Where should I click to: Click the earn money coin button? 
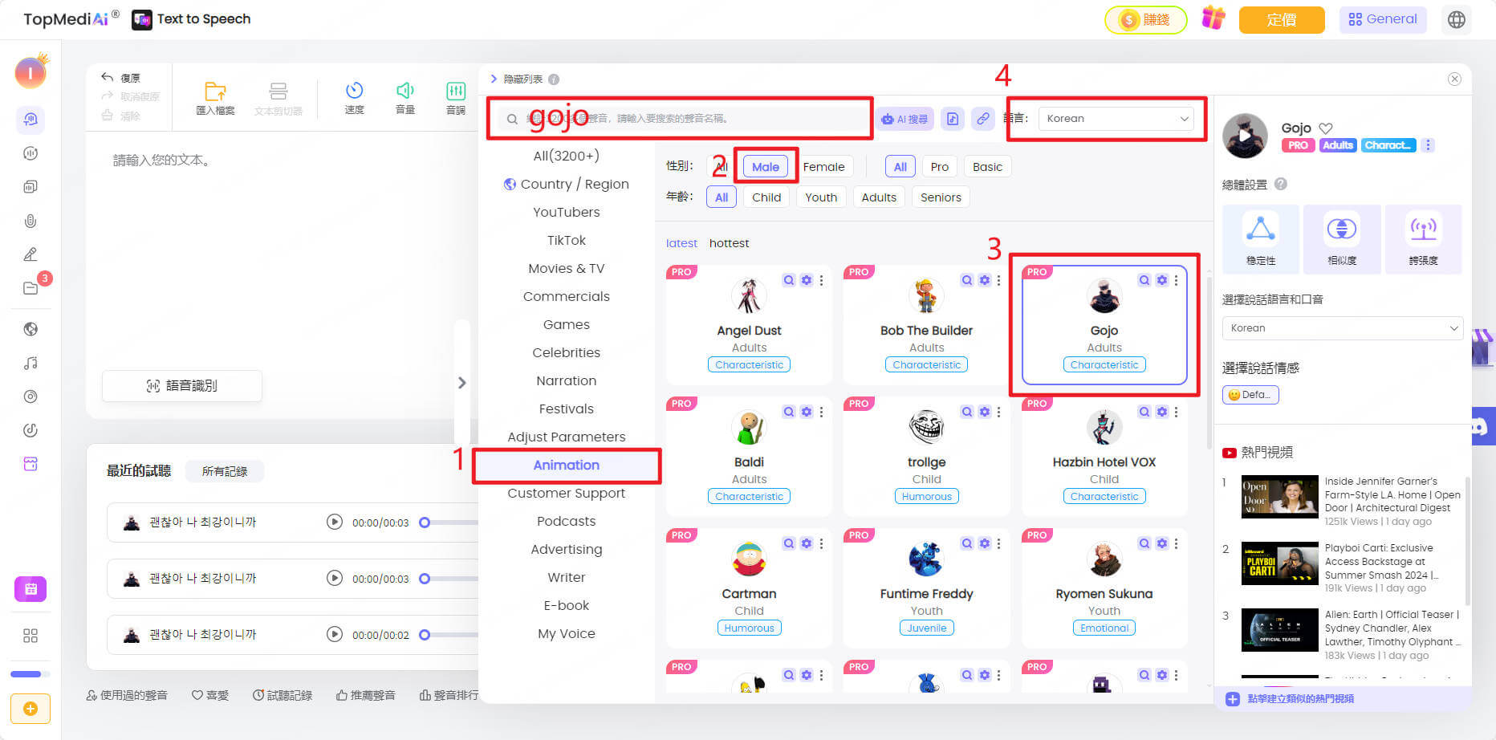pyautogui.click(x=1146, y=19)
